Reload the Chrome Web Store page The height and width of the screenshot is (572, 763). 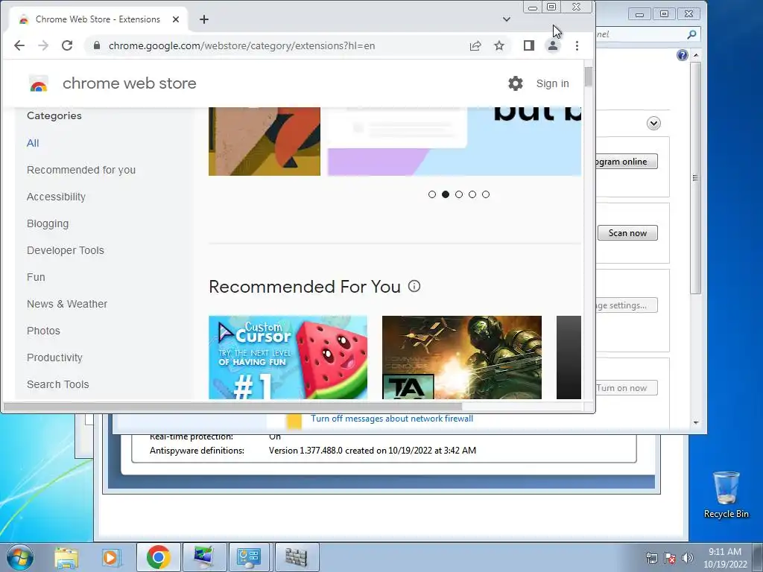click(x=67, y=45)
